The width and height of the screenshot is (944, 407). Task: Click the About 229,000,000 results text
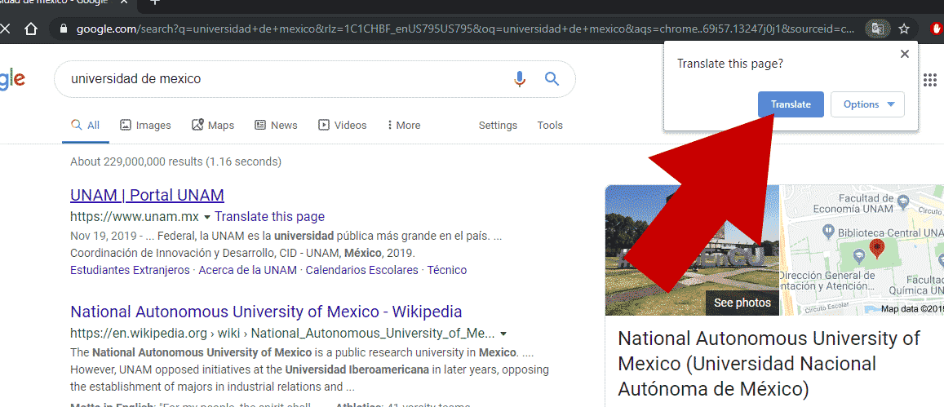pos(175,161)
